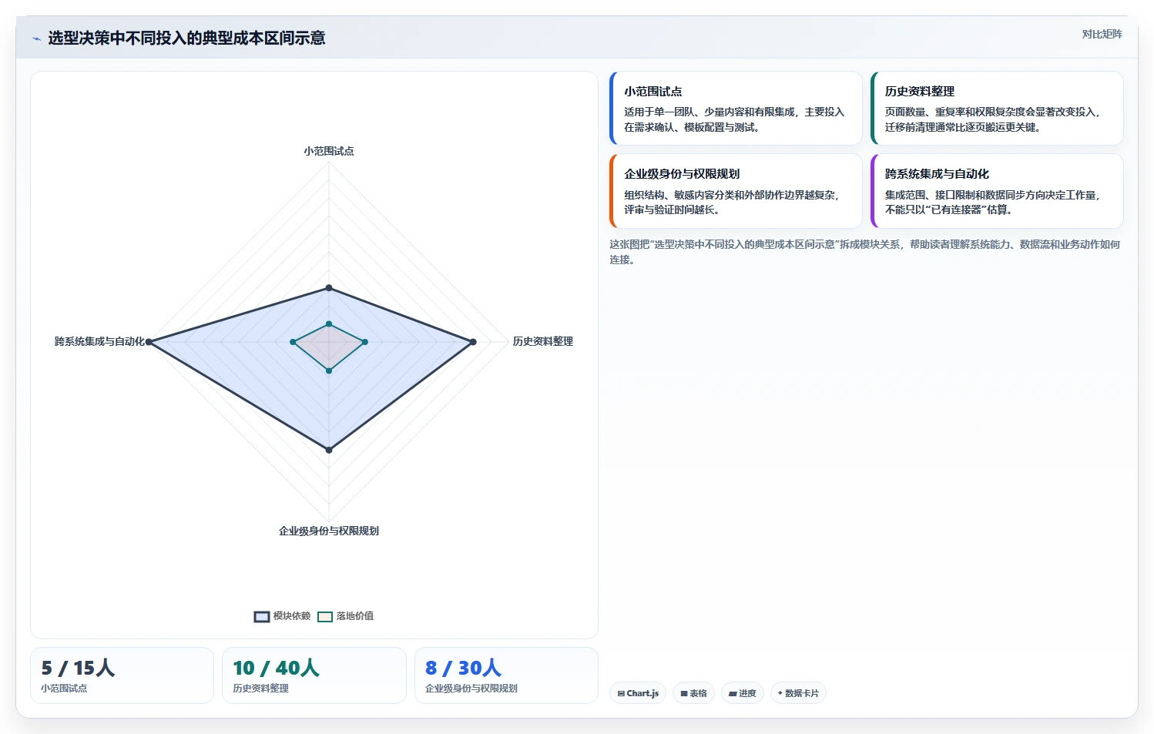
Task: Click the teal inner point toward 历史资料整理
Action: 365,342
